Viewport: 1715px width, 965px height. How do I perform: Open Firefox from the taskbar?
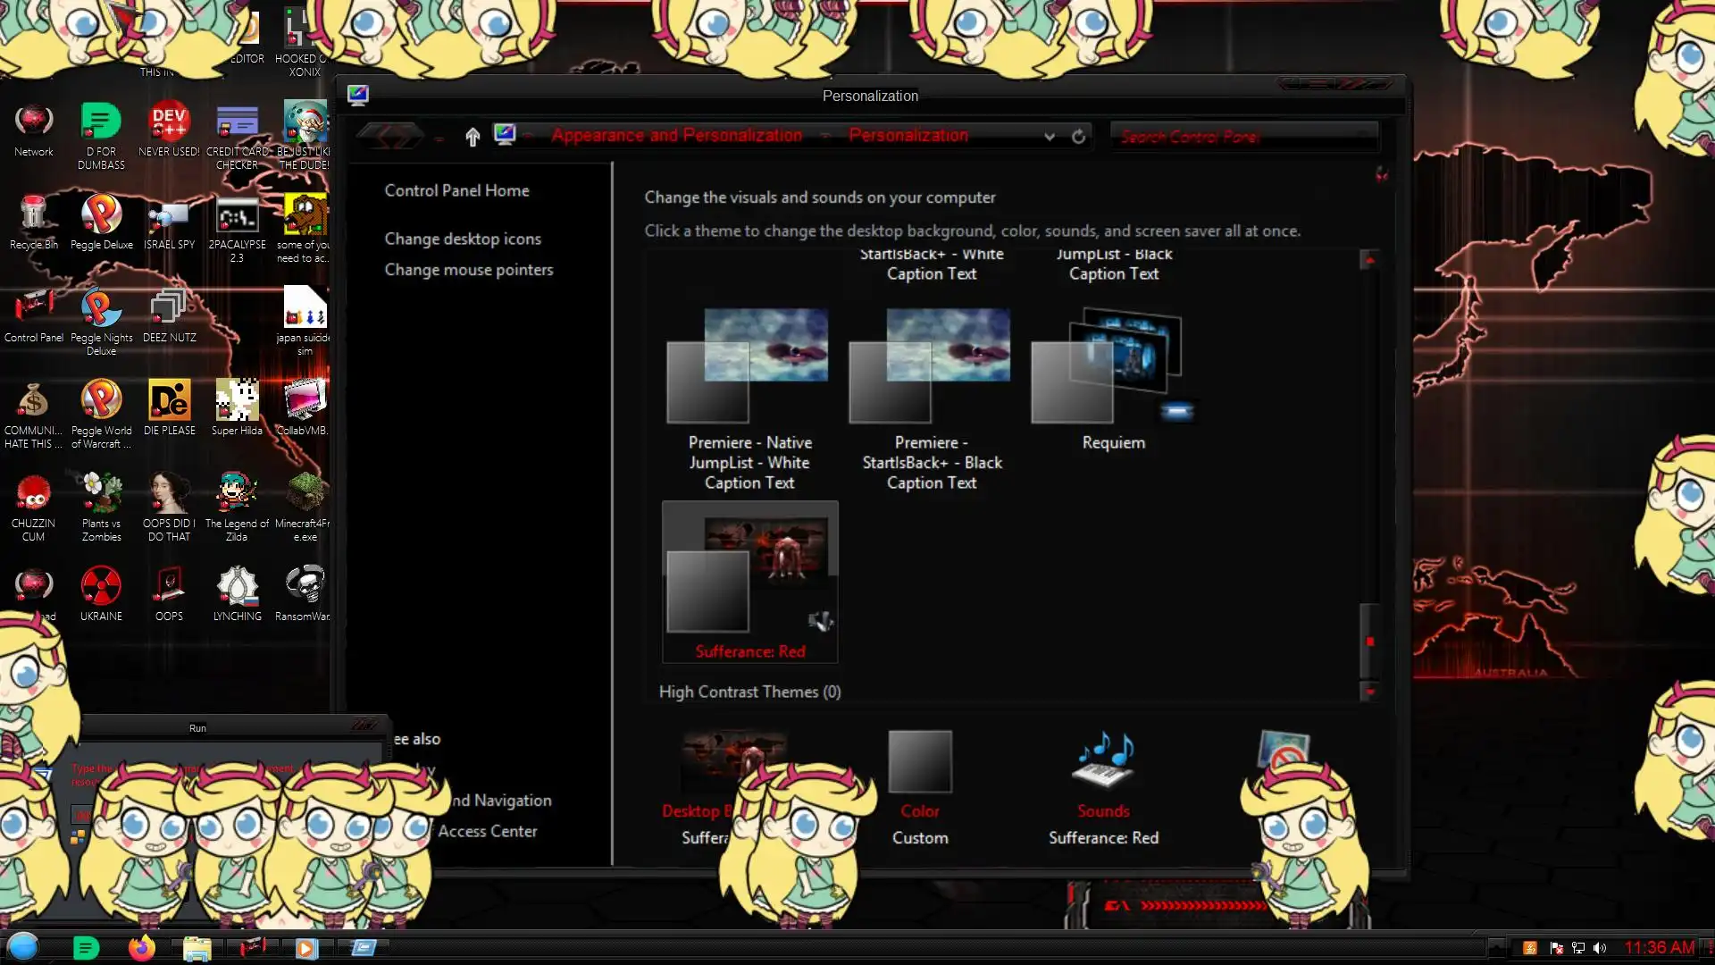[141, 948]
